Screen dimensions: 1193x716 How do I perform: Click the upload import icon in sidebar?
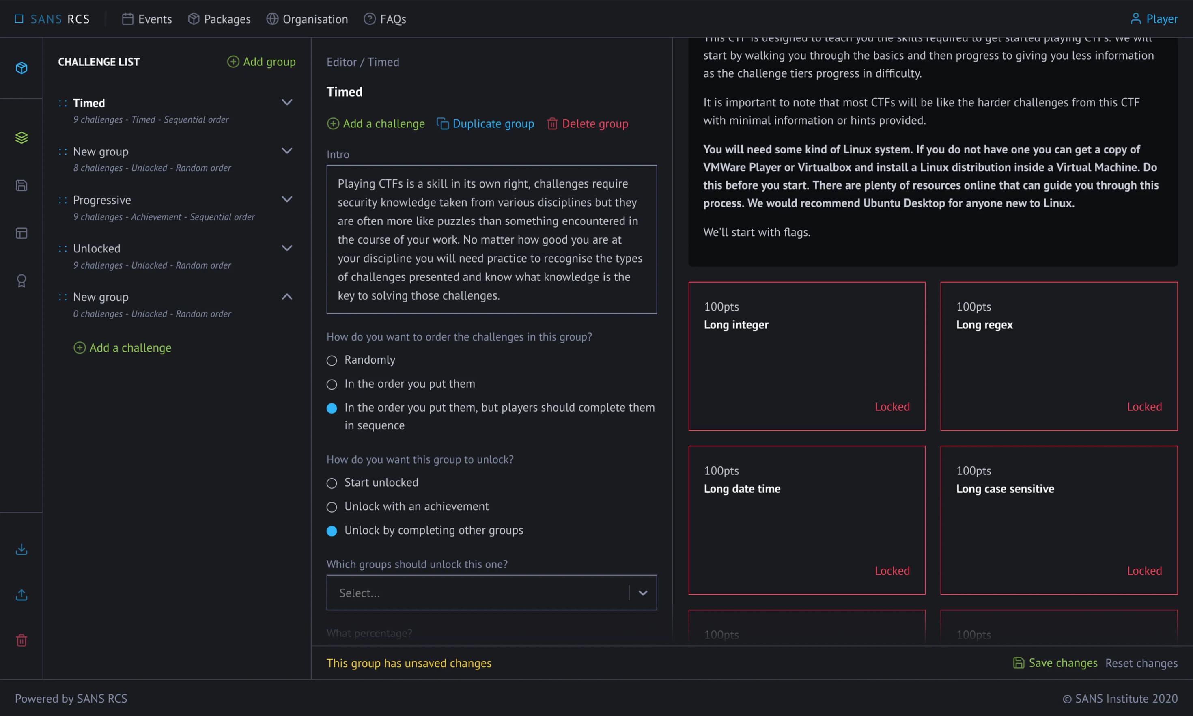click(x=21, y=594)
